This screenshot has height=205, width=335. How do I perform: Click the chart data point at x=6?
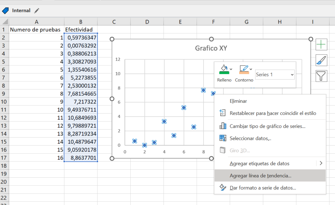(x=184, y=107)
